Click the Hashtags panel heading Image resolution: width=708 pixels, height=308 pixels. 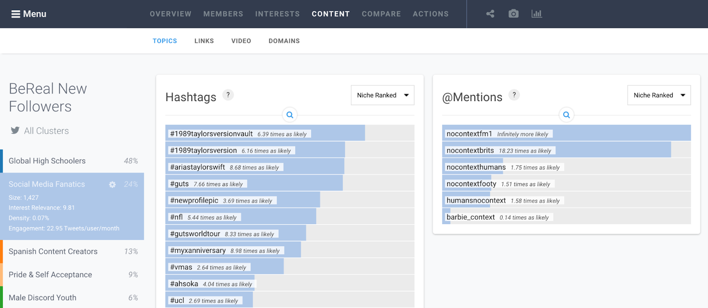coord(191,97)
